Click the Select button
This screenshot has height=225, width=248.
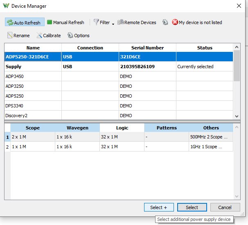coord(192,207)
